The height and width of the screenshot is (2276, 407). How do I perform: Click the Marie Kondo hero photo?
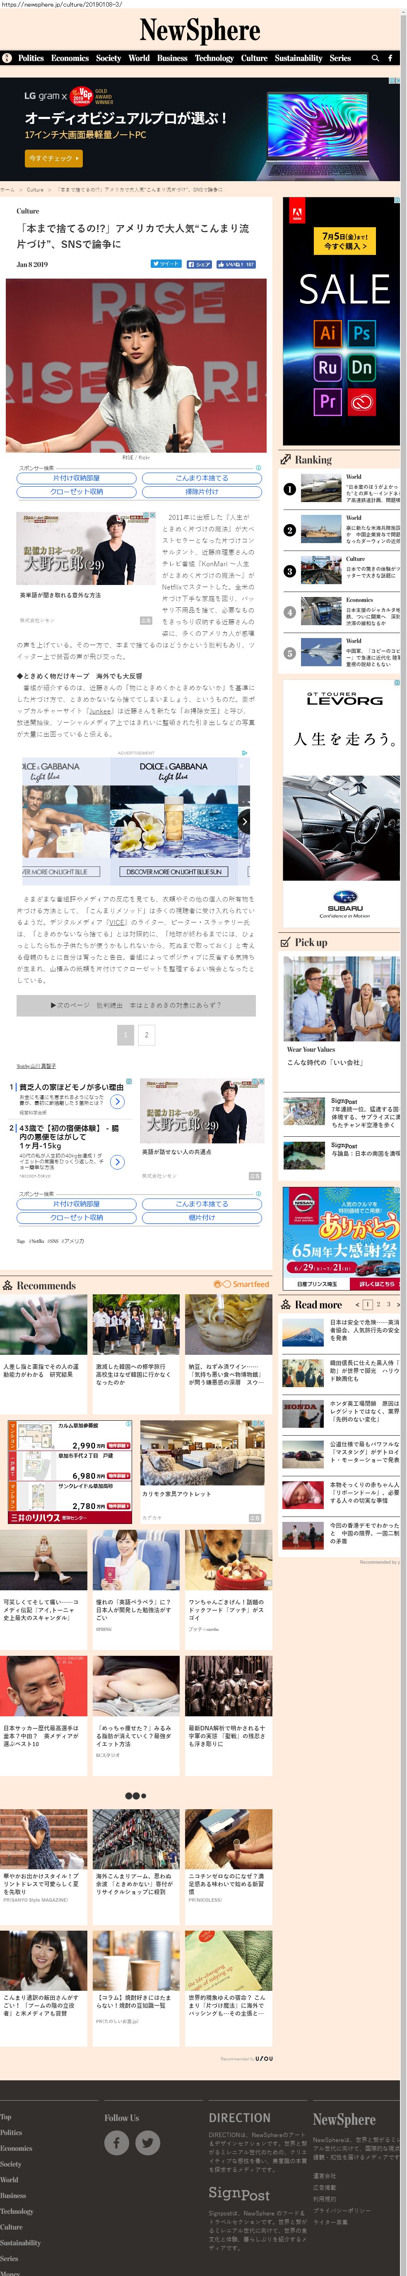[x=136, y=365]
